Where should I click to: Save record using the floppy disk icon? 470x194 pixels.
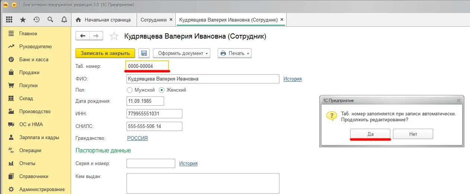tap(144, 53)
